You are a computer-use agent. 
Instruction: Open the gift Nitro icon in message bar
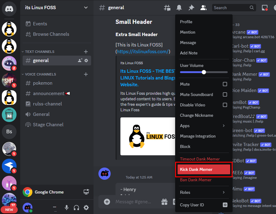164,202
